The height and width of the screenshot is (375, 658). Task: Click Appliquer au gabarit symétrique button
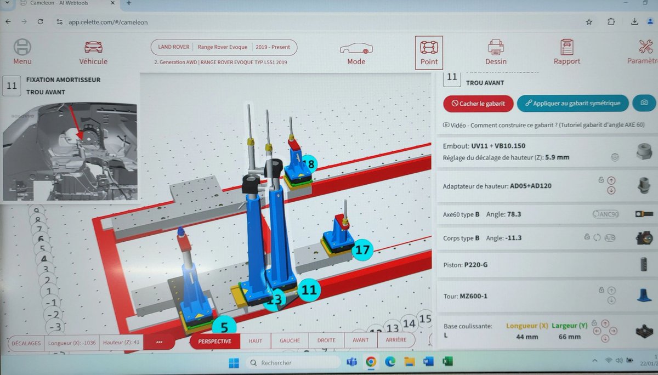[x=572, y=103]
